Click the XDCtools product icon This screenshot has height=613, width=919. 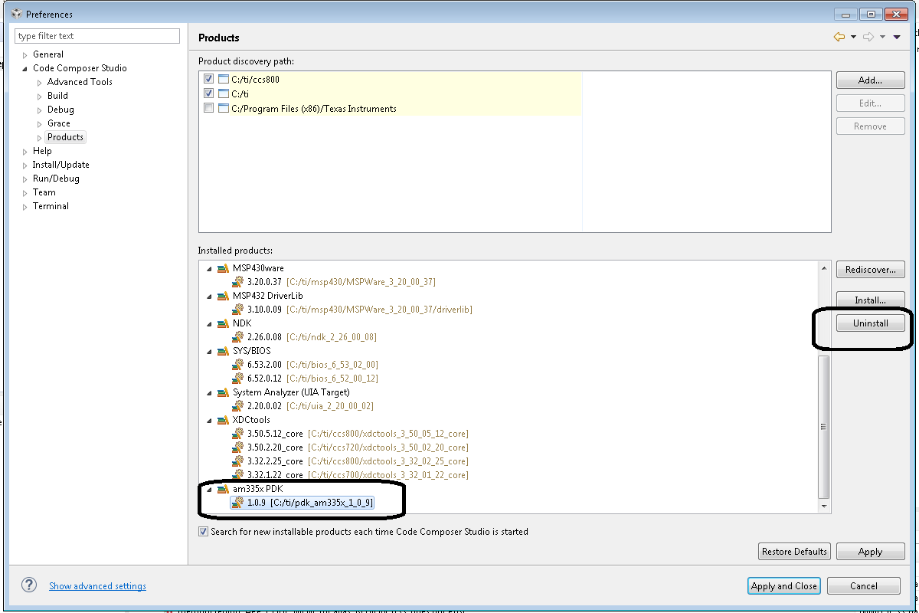pos(223,420)
